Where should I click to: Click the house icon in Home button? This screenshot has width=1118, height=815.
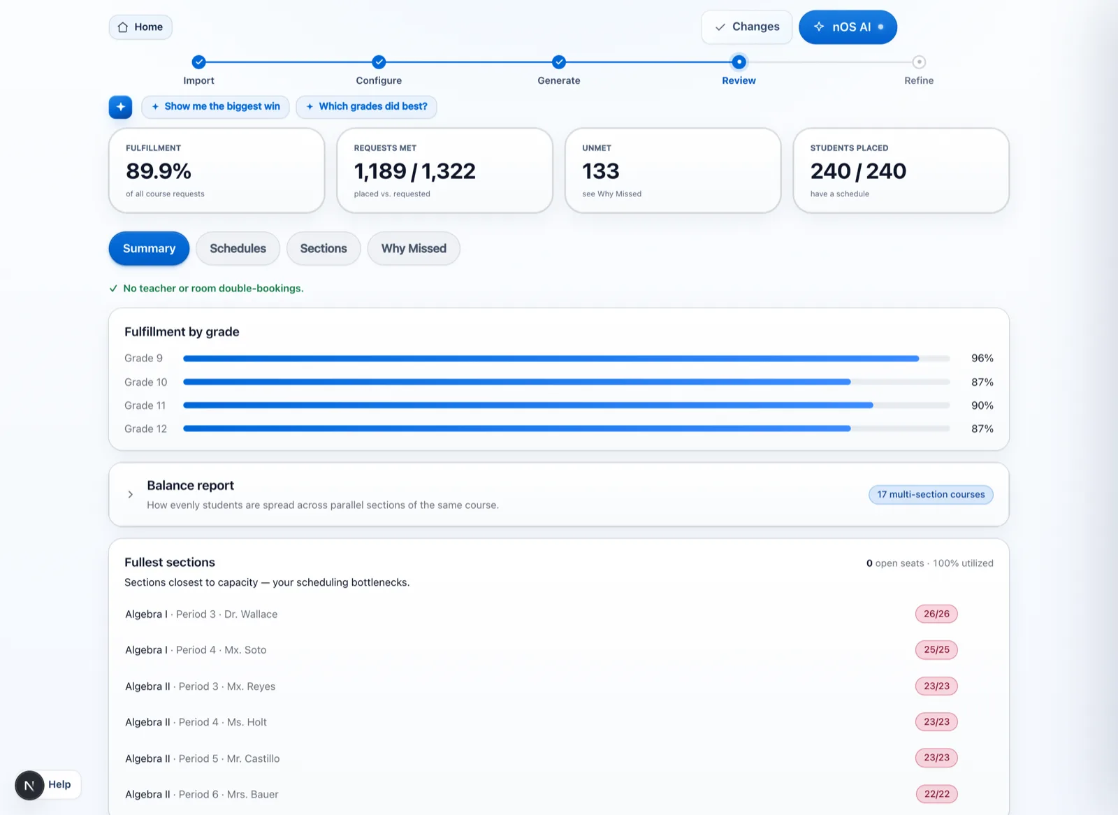tap(123, 27)
